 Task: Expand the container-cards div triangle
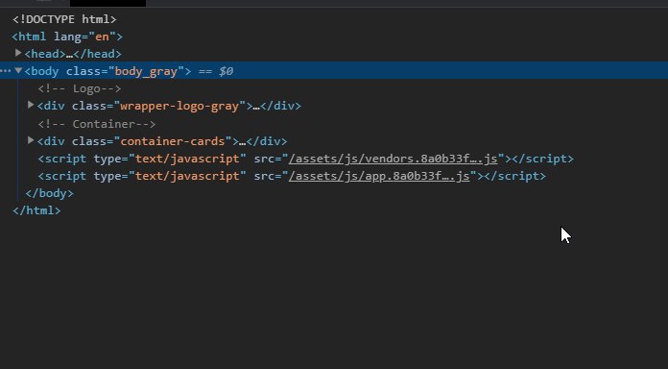[x=31, y=140]
